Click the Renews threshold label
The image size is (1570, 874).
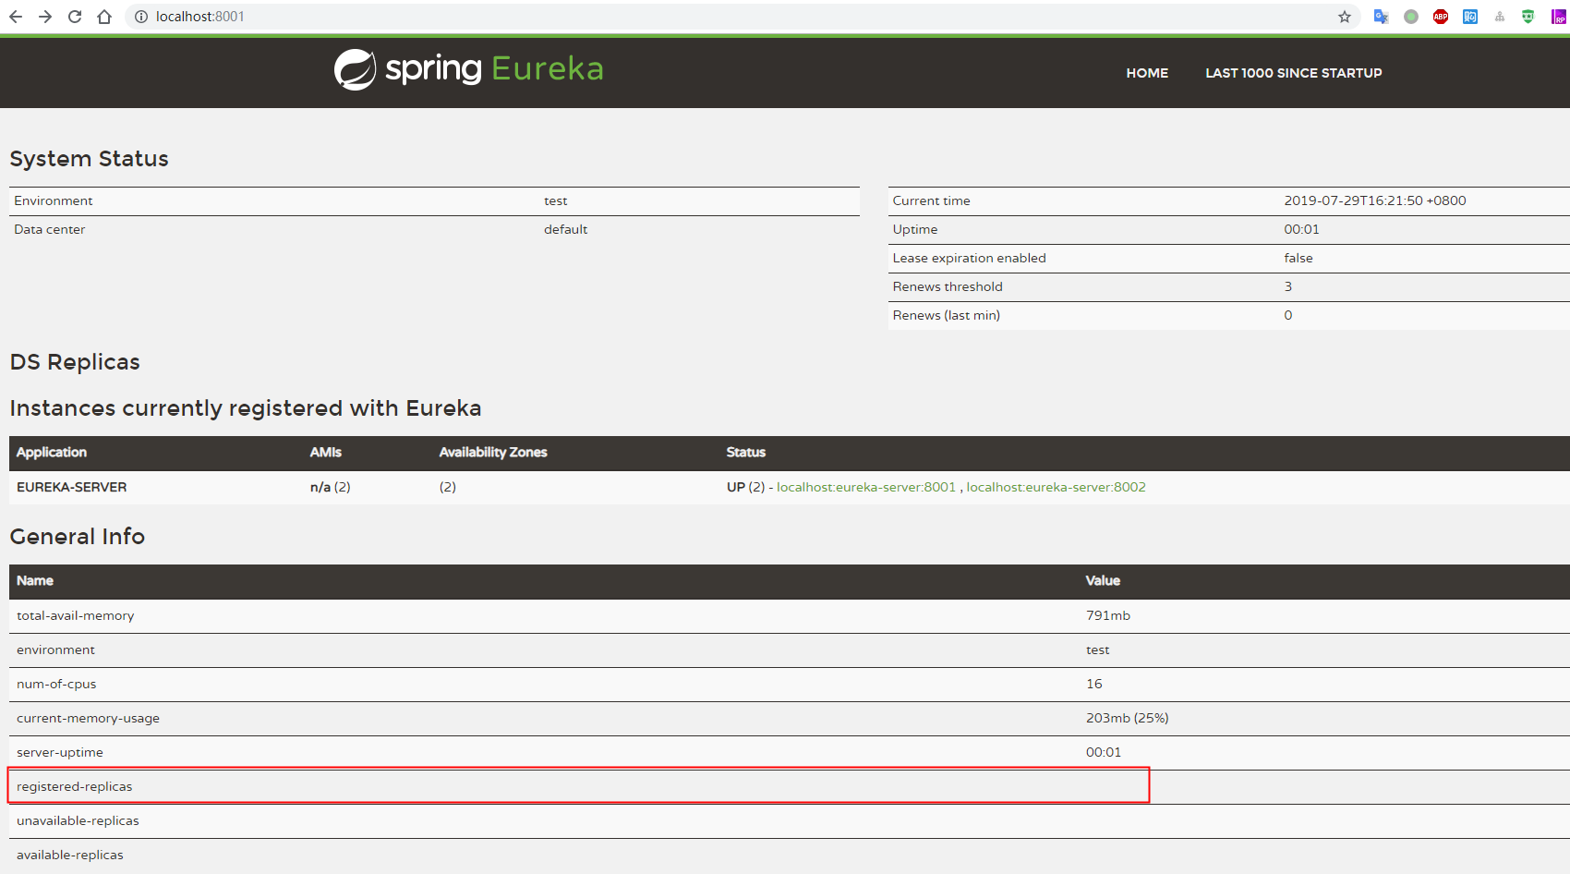tap(948, 286)
